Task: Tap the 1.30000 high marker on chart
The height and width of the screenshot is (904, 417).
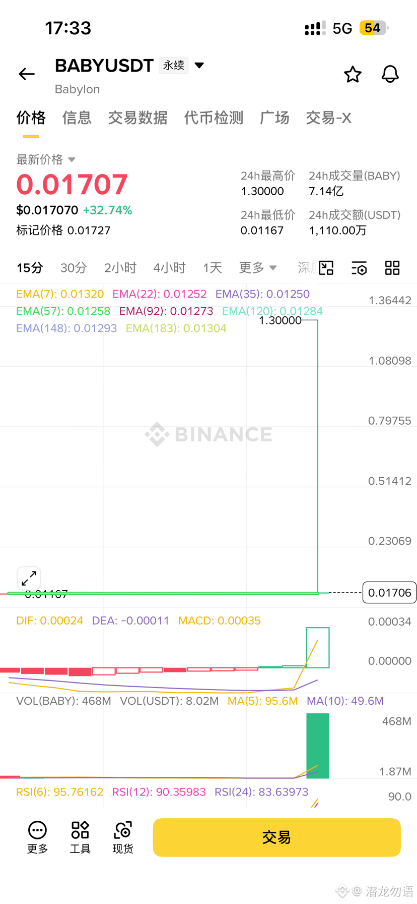Action: pos(280,320)
